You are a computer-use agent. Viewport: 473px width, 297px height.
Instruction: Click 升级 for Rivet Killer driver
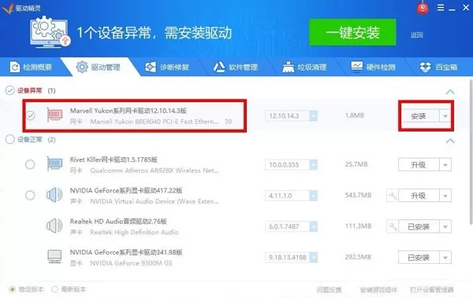click(x=419, y=165)
